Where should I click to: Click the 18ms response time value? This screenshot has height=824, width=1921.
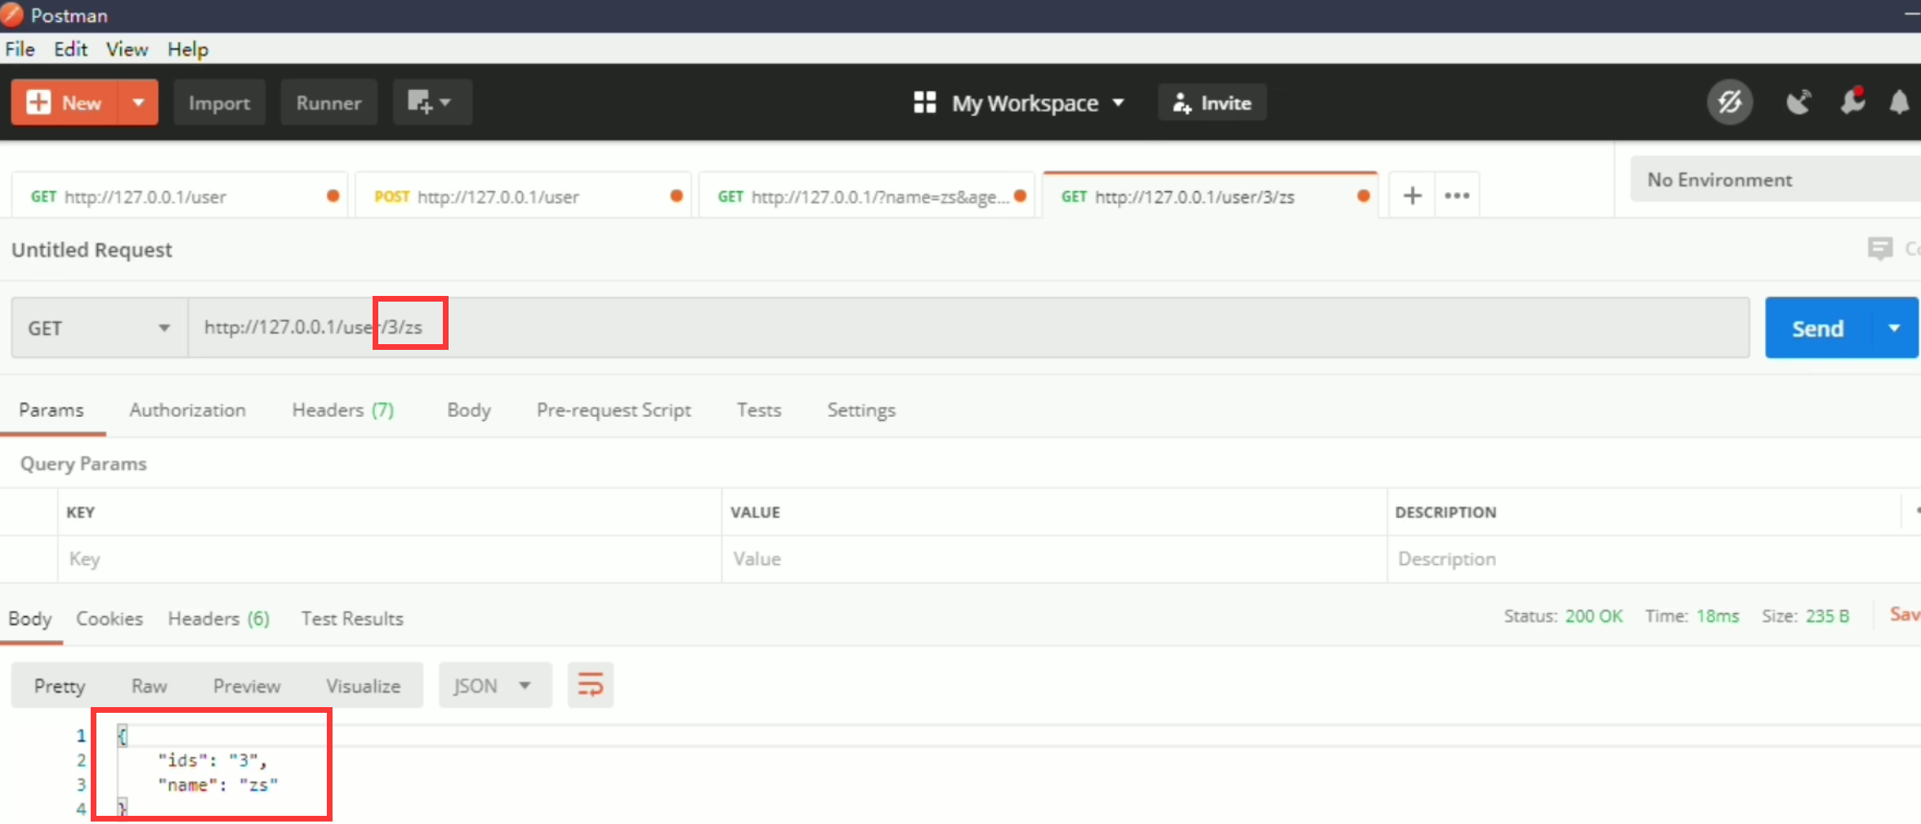pyautogui.click(x=1718, y=616)
